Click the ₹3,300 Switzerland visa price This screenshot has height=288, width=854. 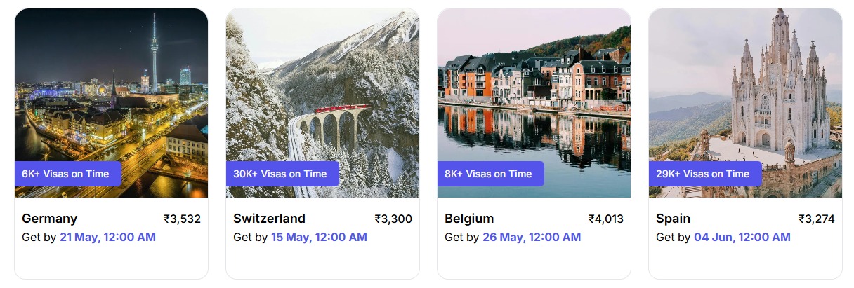tap(393, 219)
